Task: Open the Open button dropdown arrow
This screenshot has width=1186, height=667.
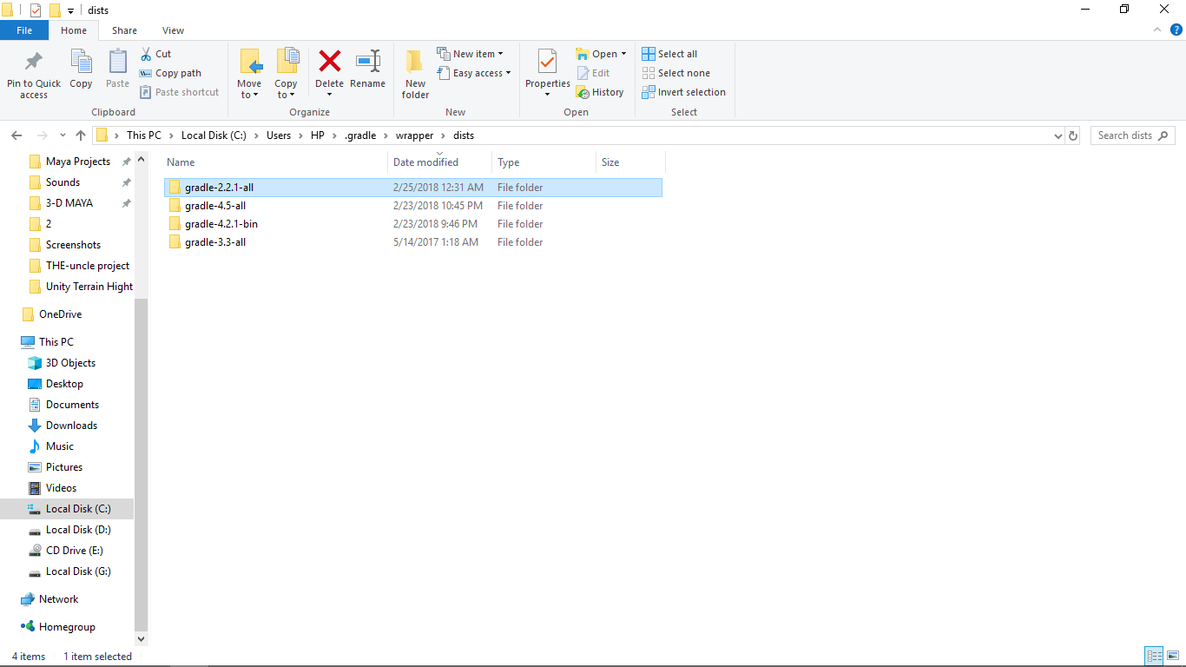Action: point(623,54)
